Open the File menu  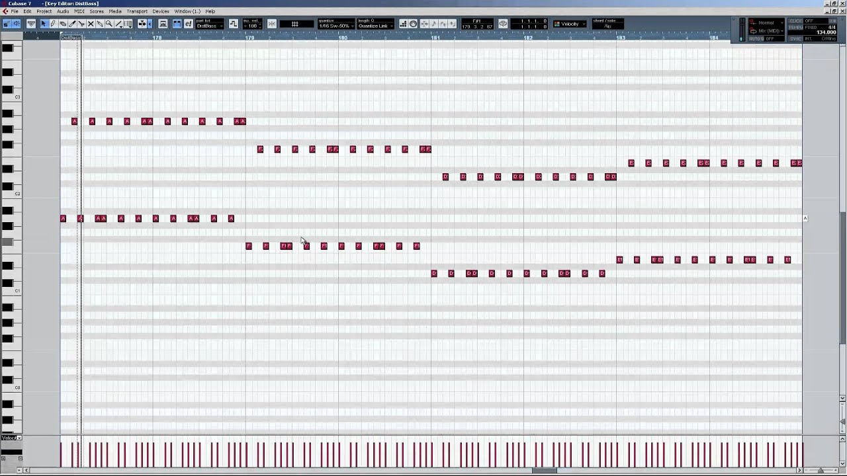[15, 11]
